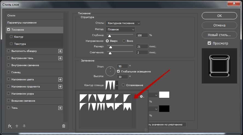Open the black shadow color swatch
Viewport: 243px width, 135px height.
point(164,108)
